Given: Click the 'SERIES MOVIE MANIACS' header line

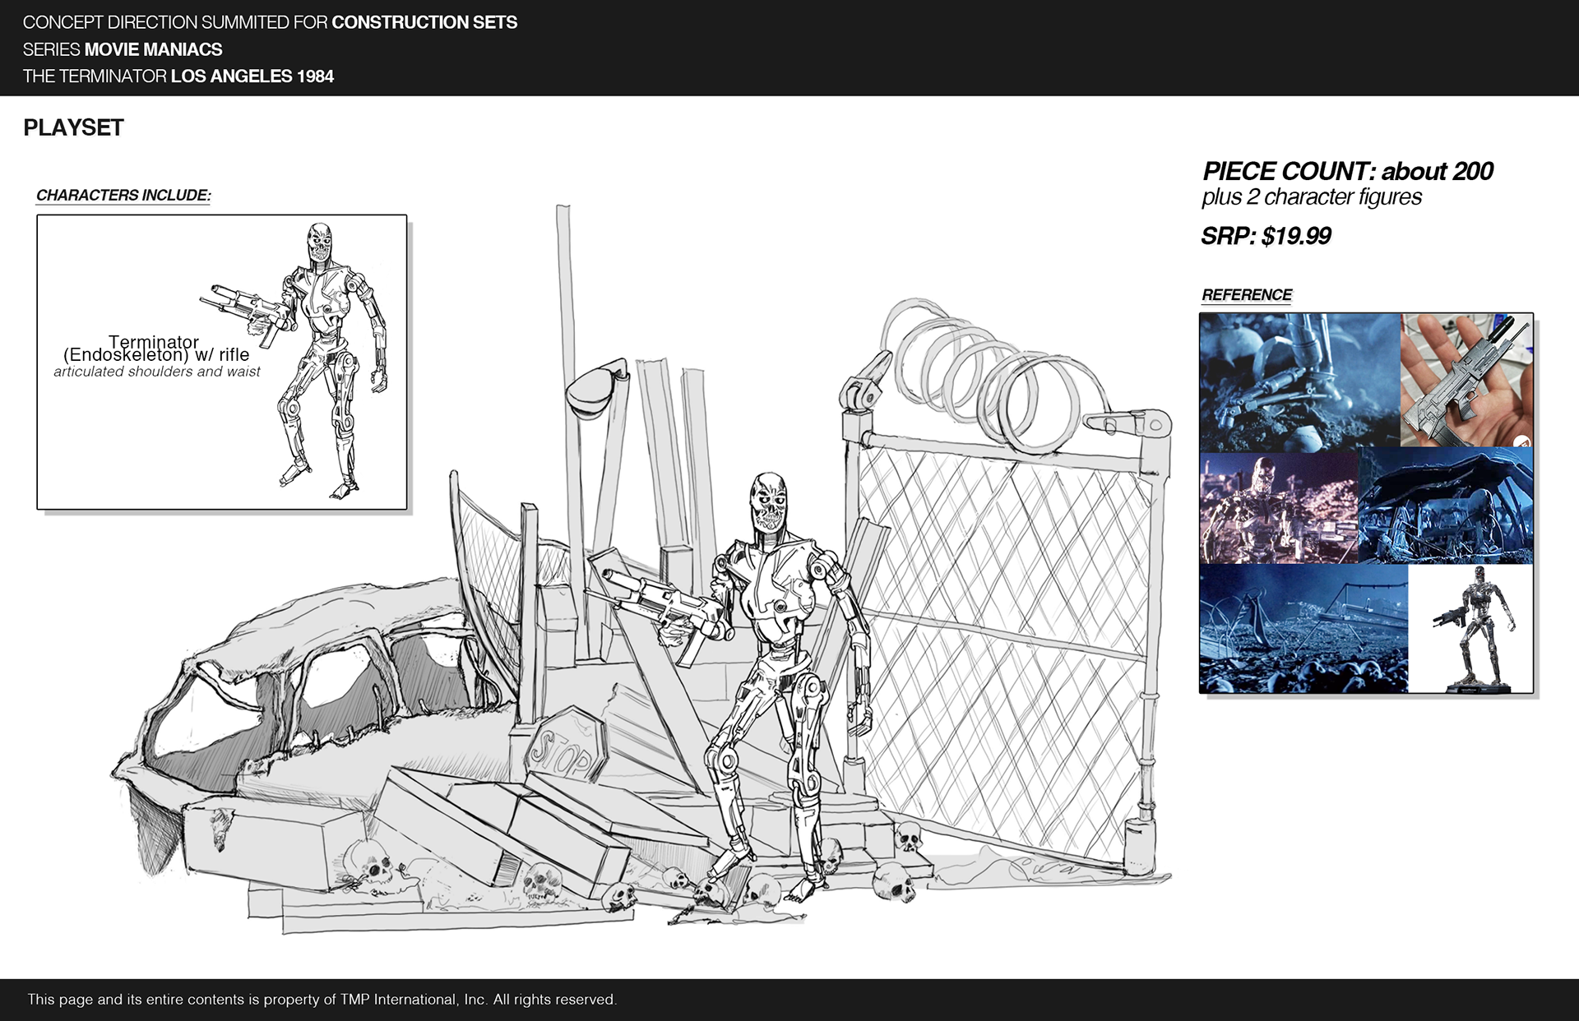Looking at the screenshot, I should click(x=123, y=49).
